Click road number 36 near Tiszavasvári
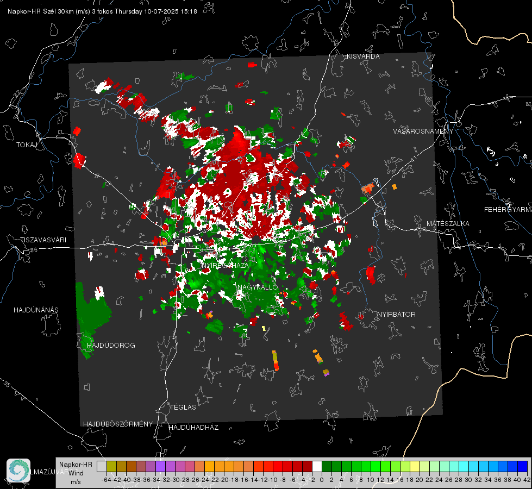Viewport: 532px width, 489px height. [x=34, y=250]
